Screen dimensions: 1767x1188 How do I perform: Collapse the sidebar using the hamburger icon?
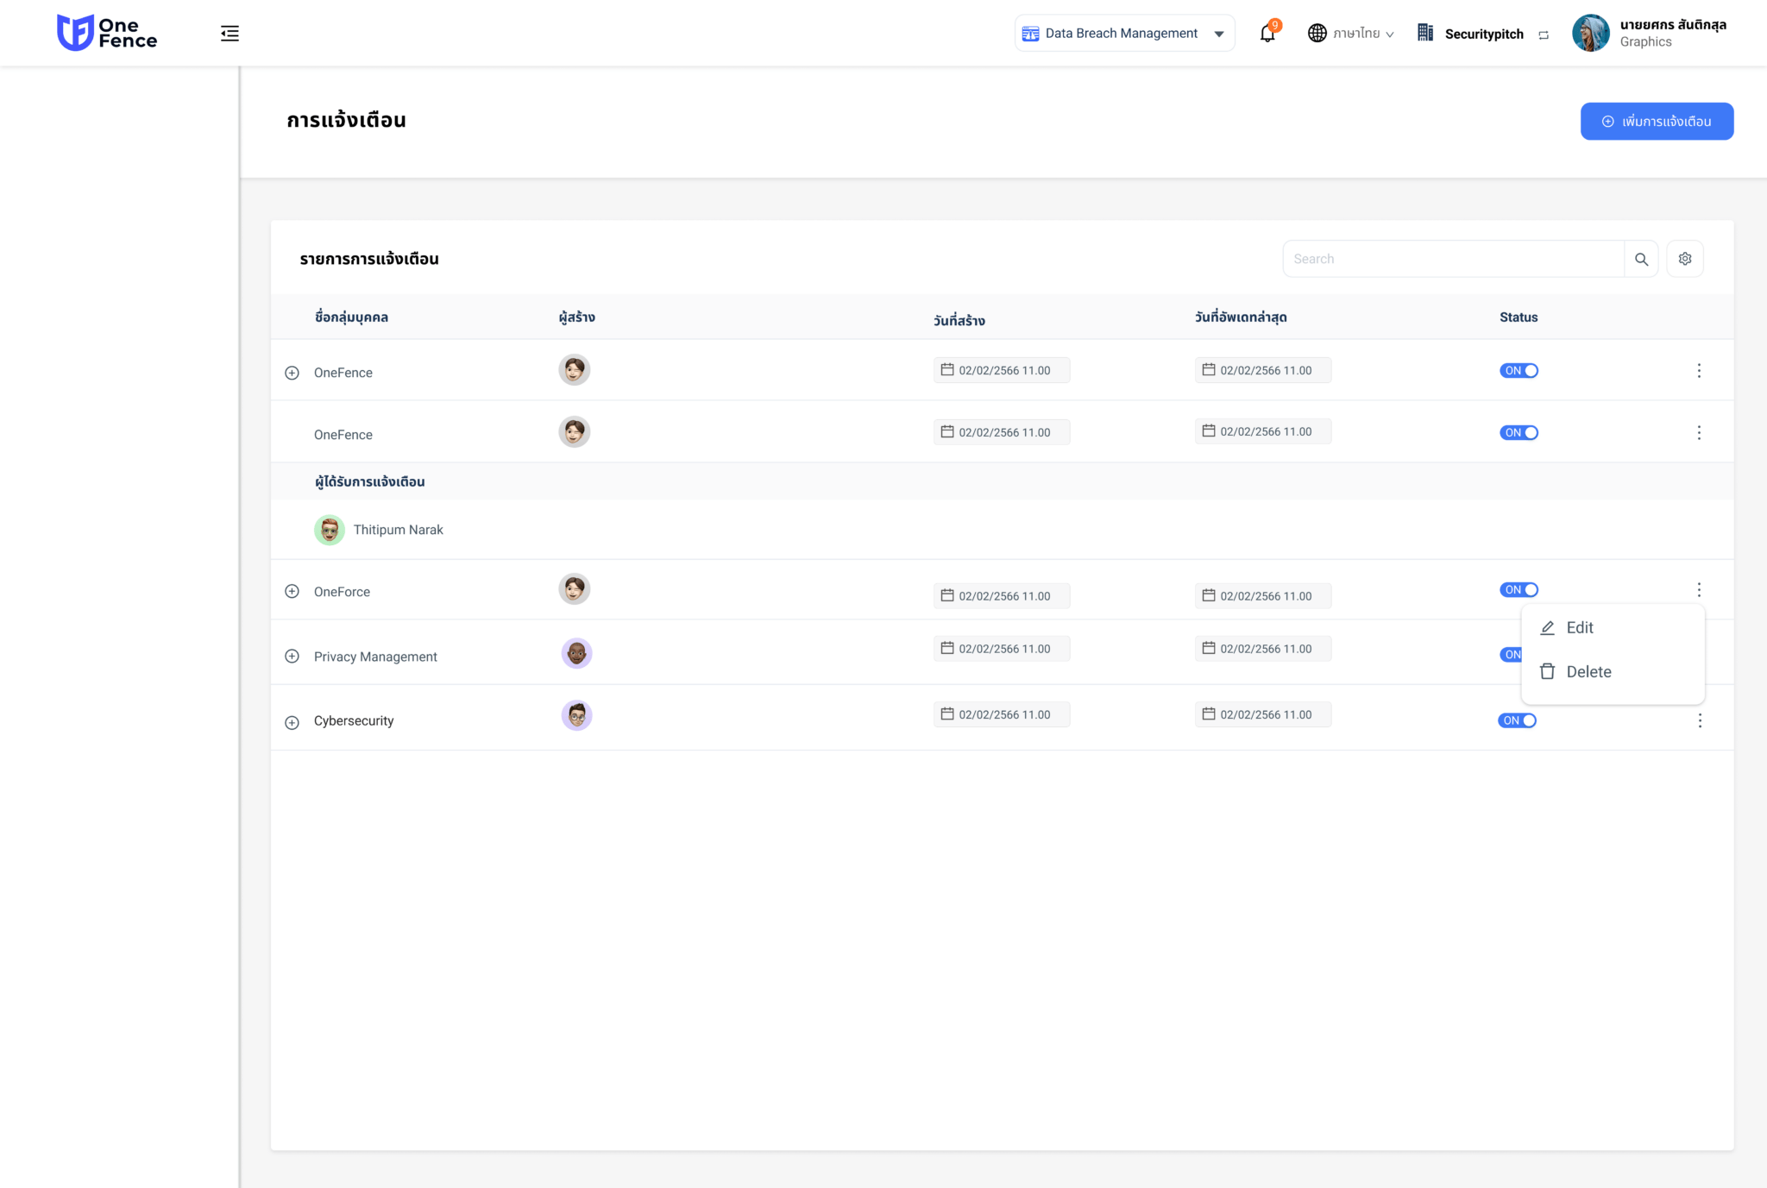[229, 33]
